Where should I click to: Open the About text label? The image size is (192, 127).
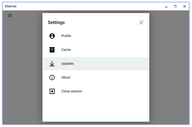(66, 77)
